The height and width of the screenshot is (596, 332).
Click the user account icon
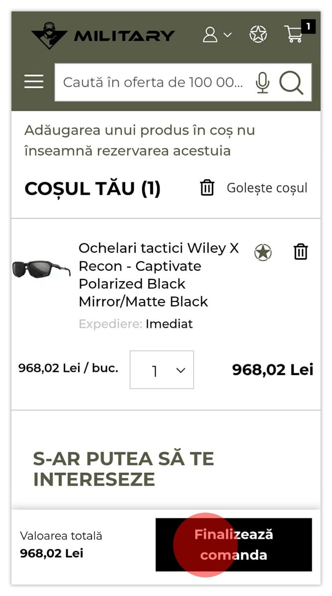[x=210, y=35]
